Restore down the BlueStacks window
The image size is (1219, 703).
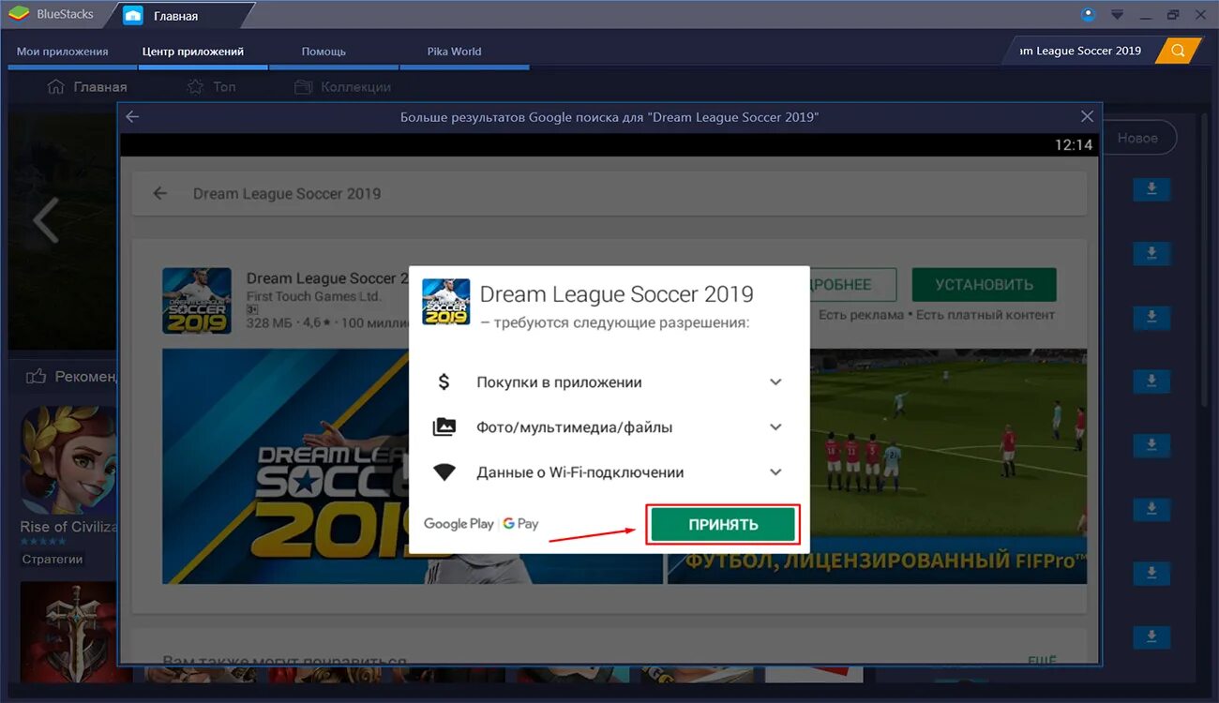pos(1173,15)
